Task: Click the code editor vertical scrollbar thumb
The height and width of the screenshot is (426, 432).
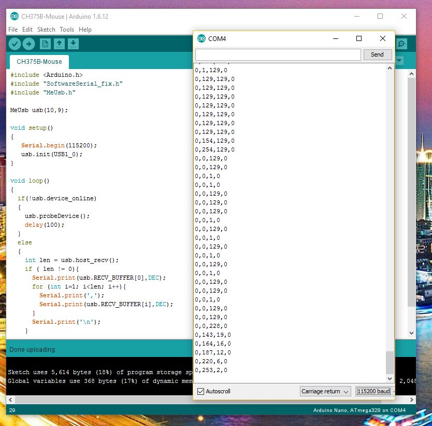Action: (411, 193)
